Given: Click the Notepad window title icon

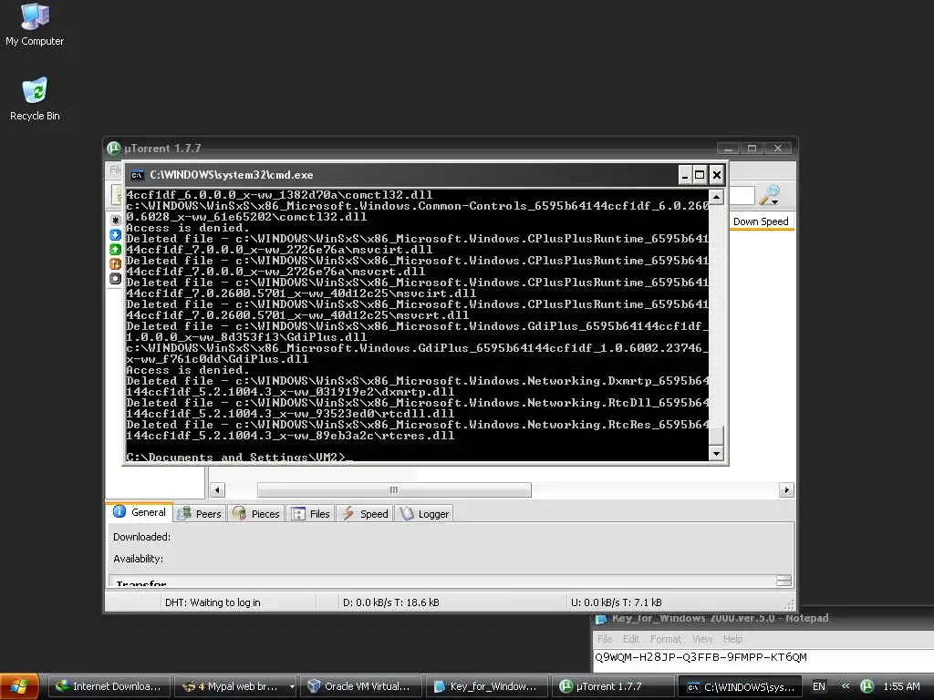Looking at the screenshot, I should (601, 619).
